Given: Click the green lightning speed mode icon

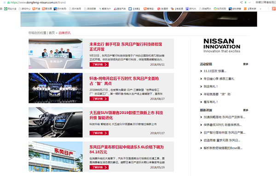Looking at the screenshot, I should coord(245,2).
